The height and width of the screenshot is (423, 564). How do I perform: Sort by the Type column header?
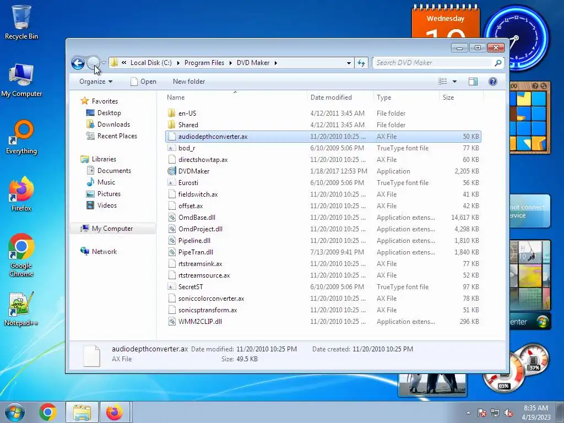click(384, 97)
